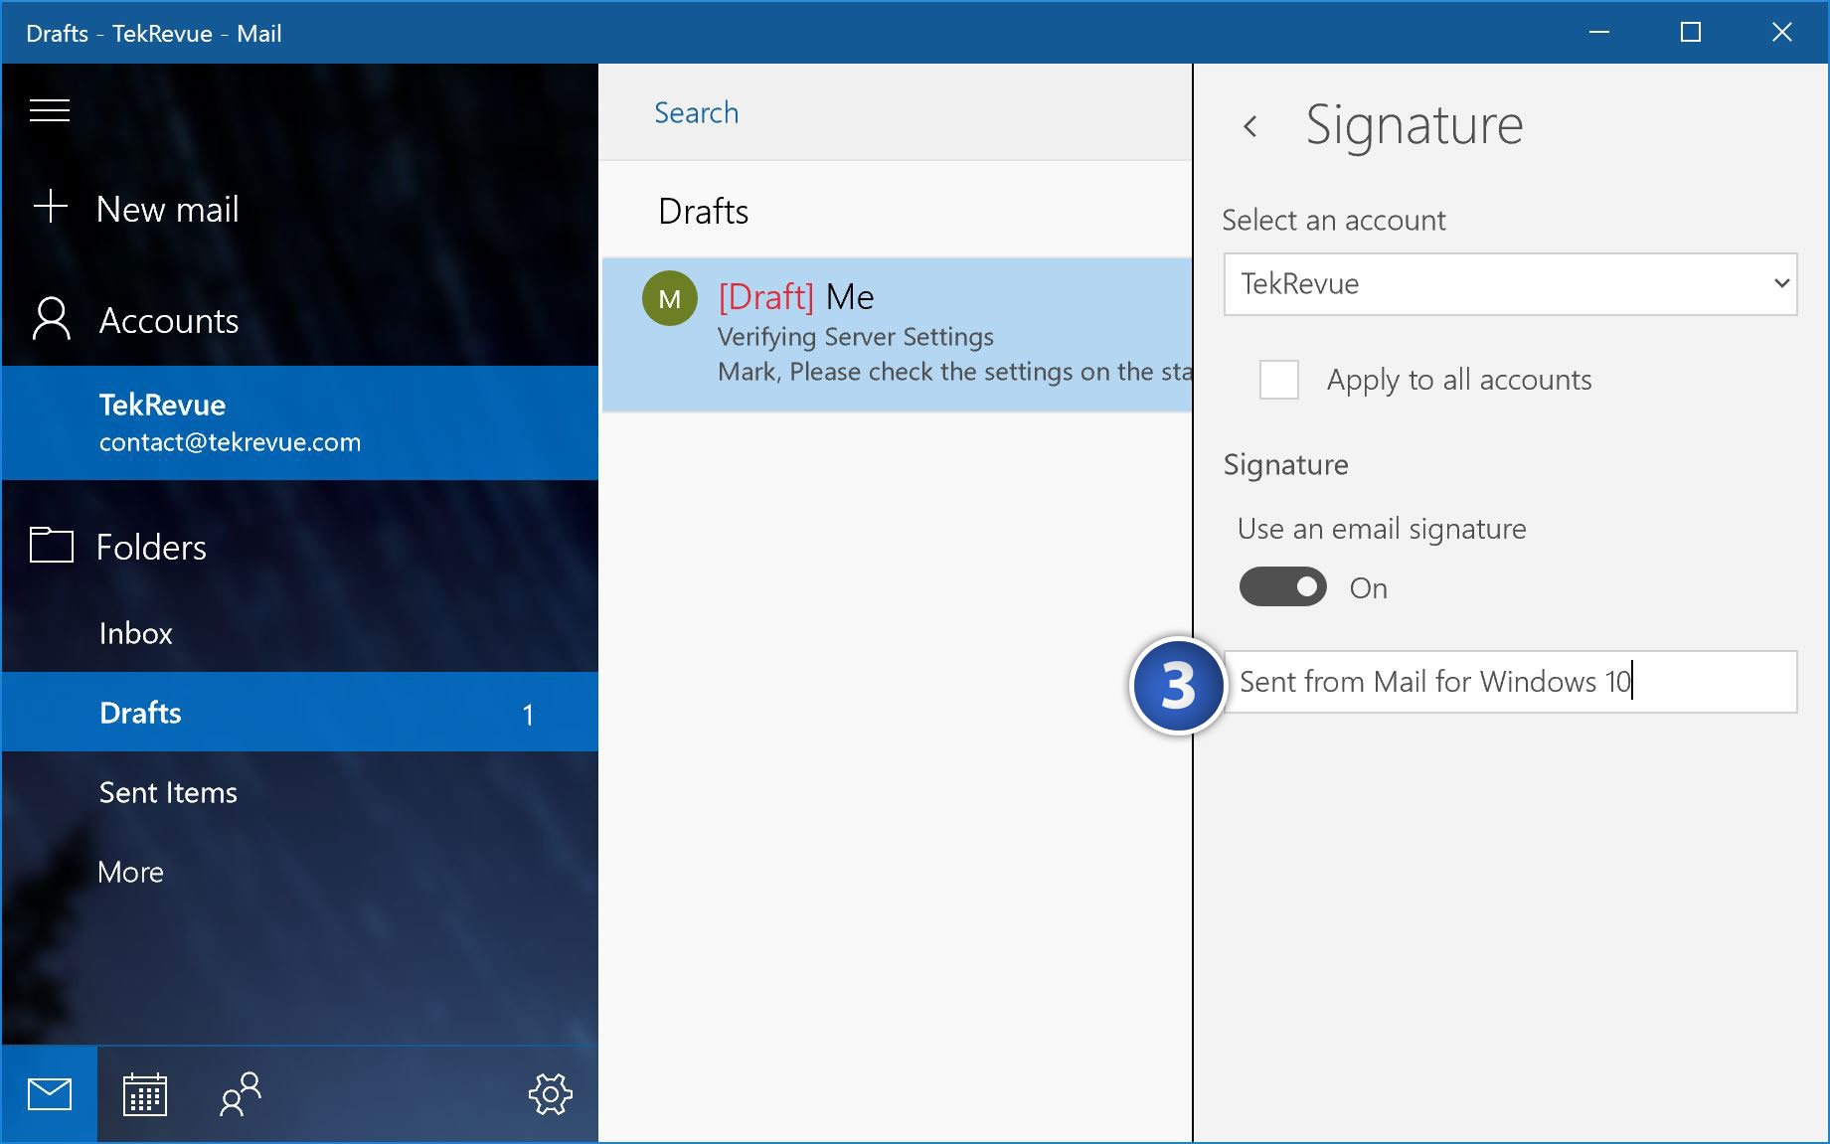Image resolution: width=1830 pixels, height=1144 pixels.
Task: Click the green M avatar on draft
Action: 669,297
